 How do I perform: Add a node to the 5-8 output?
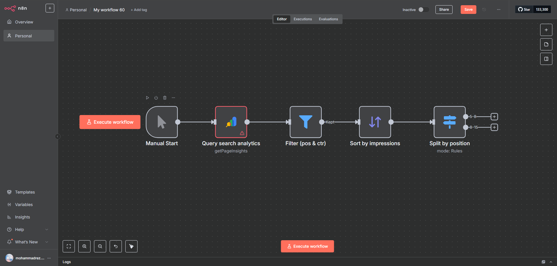click(x=494, y=117)
